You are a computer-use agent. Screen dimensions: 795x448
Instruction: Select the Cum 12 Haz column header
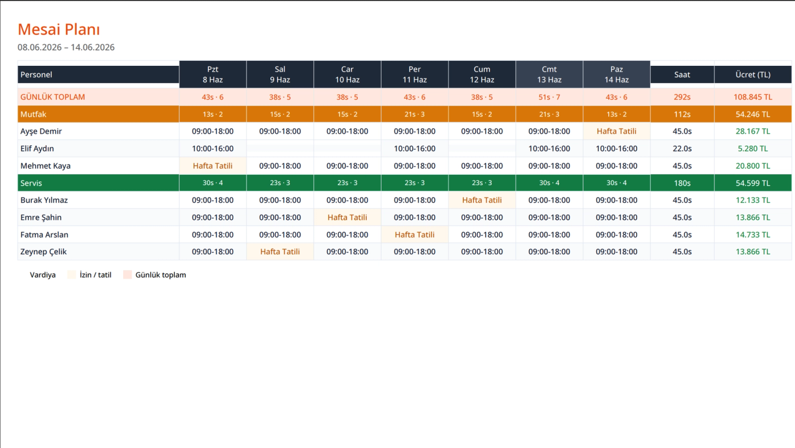[x=482, y=74]
